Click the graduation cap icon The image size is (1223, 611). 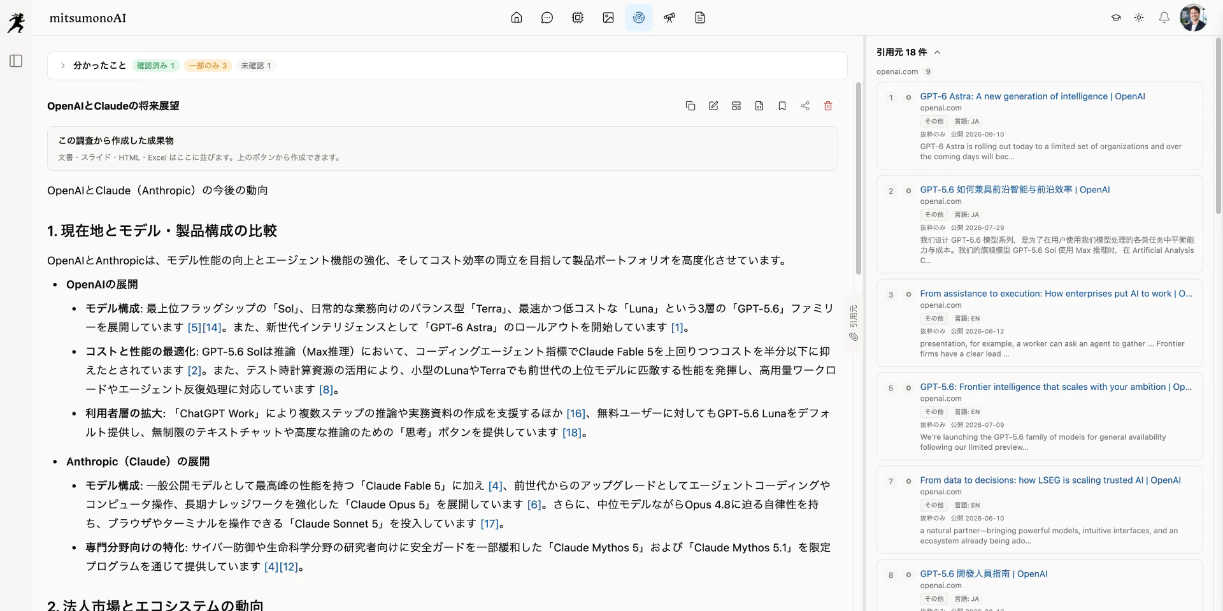(1116, 18)
